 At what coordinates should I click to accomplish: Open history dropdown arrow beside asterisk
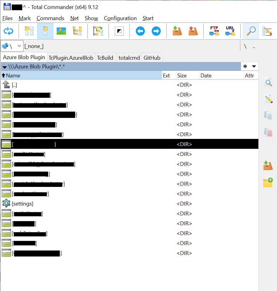click(x=254, y=66)
